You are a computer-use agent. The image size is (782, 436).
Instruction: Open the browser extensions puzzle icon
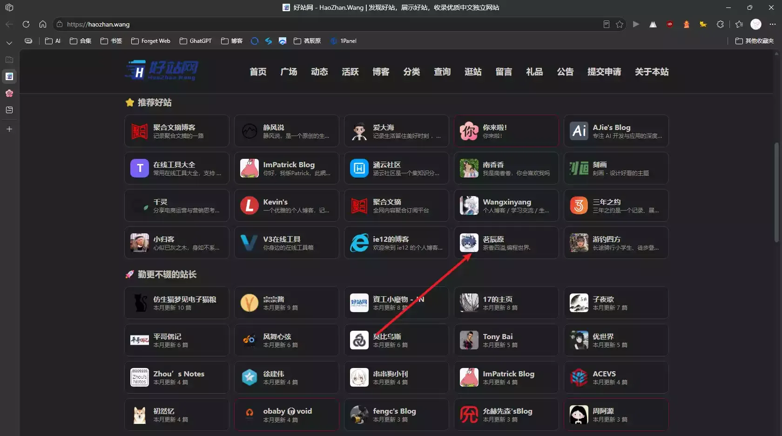click(x=720, y=24)
